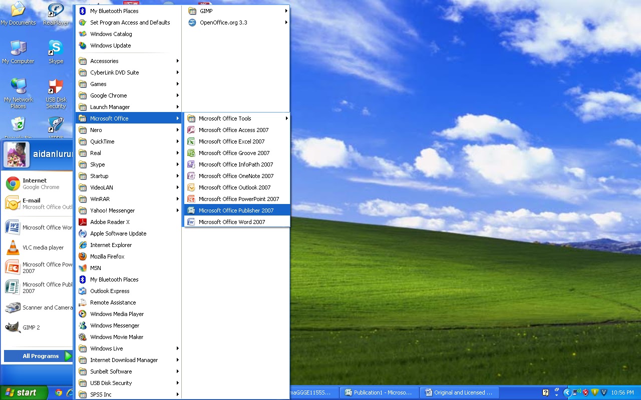641x400 pixels.
Task: Click the Remote Assistance icon
Action: [x=83, y=302]
